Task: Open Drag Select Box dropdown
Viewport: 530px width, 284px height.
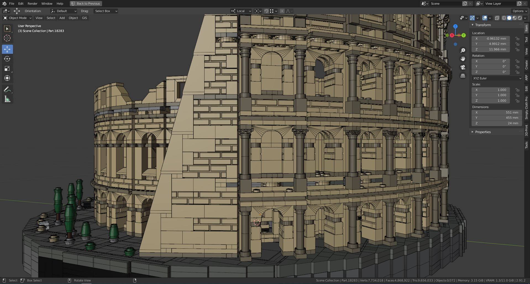Action: [106, 11]
